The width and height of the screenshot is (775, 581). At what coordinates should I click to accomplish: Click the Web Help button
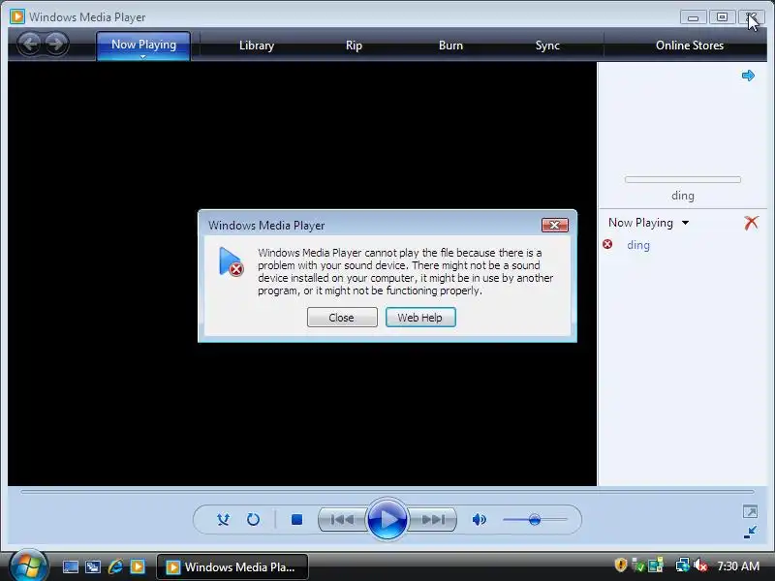[420, 318]
